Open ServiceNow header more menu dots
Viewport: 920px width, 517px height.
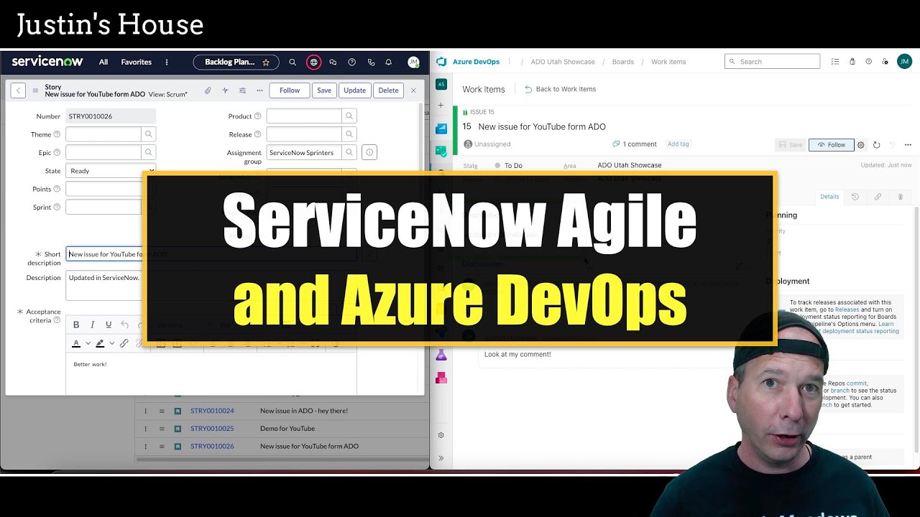point(167,62)
